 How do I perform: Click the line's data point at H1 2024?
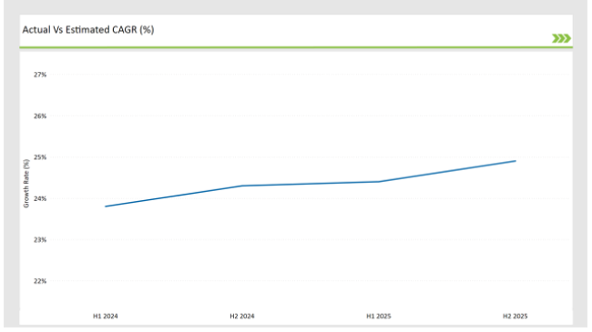coord(106,206)
